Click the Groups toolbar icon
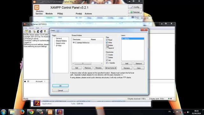The height and width of the screenshot is (115, 204). (x=41, y=31)
